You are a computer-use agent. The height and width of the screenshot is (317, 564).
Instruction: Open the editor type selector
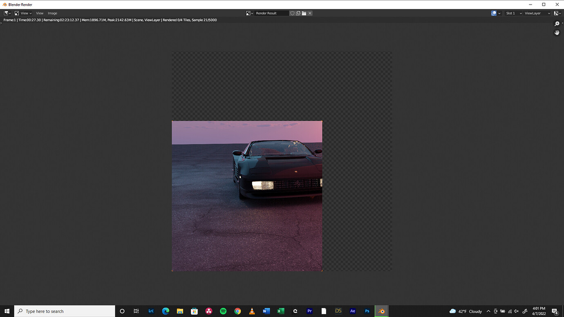point(7,13)
